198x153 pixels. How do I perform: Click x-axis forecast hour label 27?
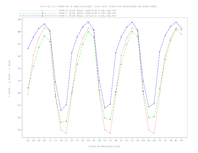tap(77, 140)
